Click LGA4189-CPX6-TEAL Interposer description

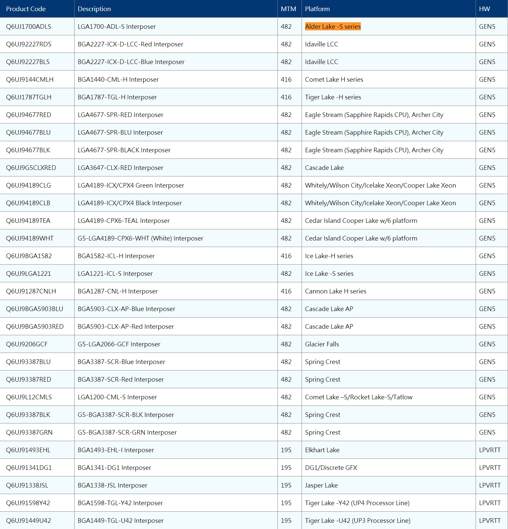124,221
